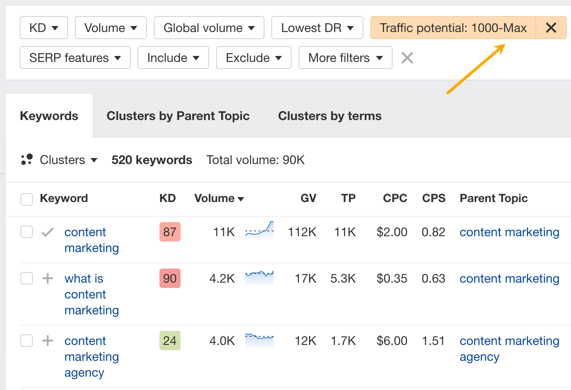This screenshot has width=571, height=390.
Task: Select all keywords checkbox in header
Action: pyautogui.click(x=26, y=199)
